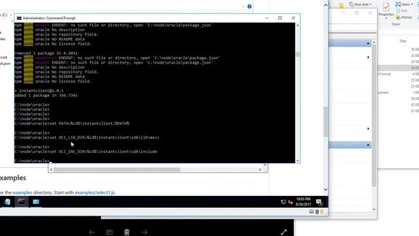419x236 pixels.
Task: Click the side panel scrollbar up arrow
Action: [x=374, y=42]
